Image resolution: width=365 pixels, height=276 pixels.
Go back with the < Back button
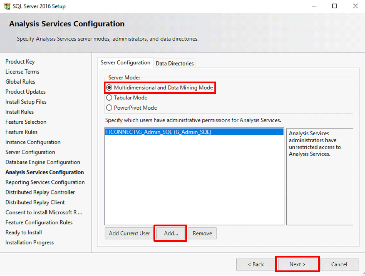click(x=256, y=264)
